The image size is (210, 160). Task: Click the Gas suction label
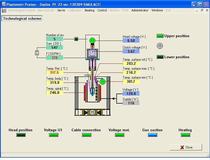[152, 130]
